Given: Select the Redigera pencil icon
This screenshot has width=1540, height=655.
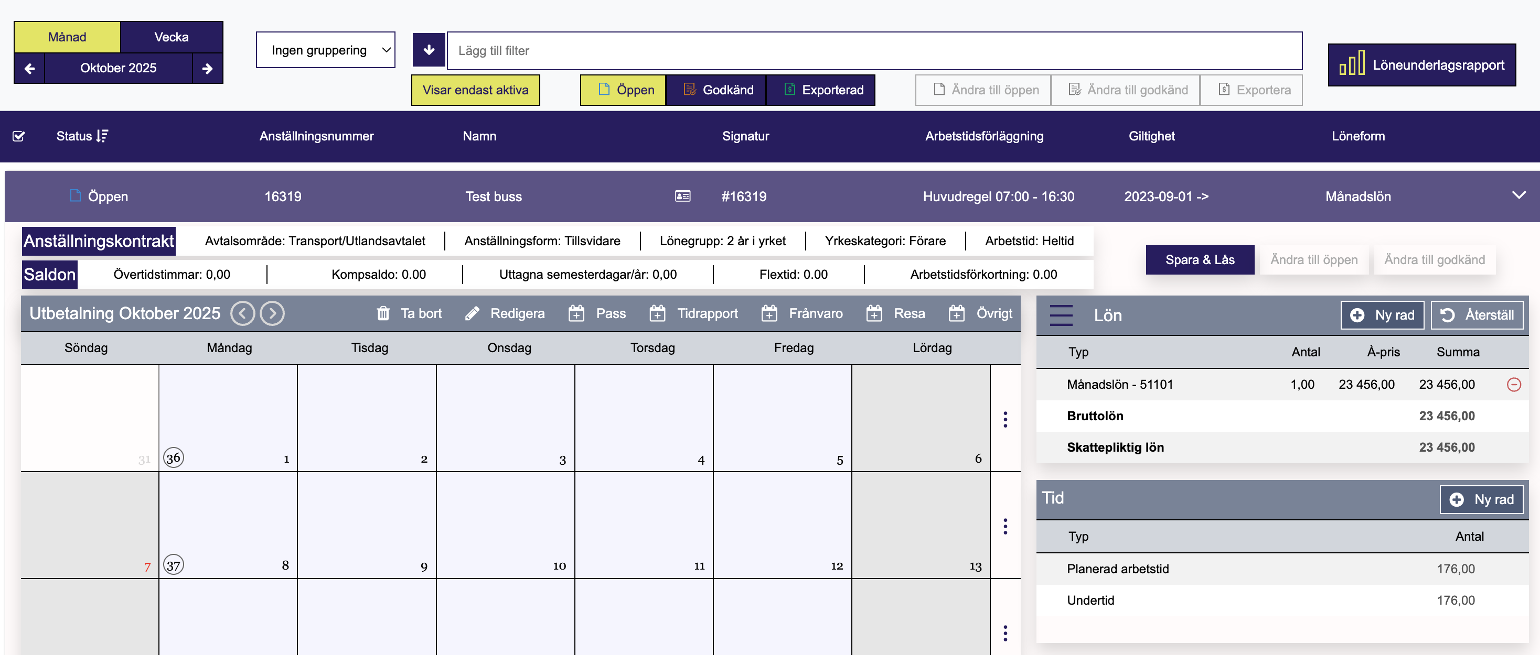Looking at the screenshot, I should 472,313.
